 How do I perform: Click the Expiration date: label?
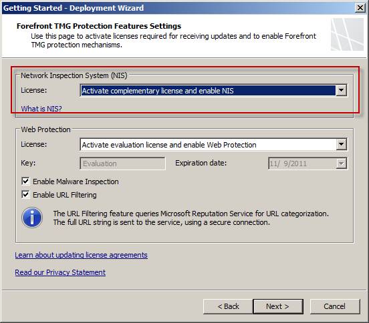coord(201,163)
